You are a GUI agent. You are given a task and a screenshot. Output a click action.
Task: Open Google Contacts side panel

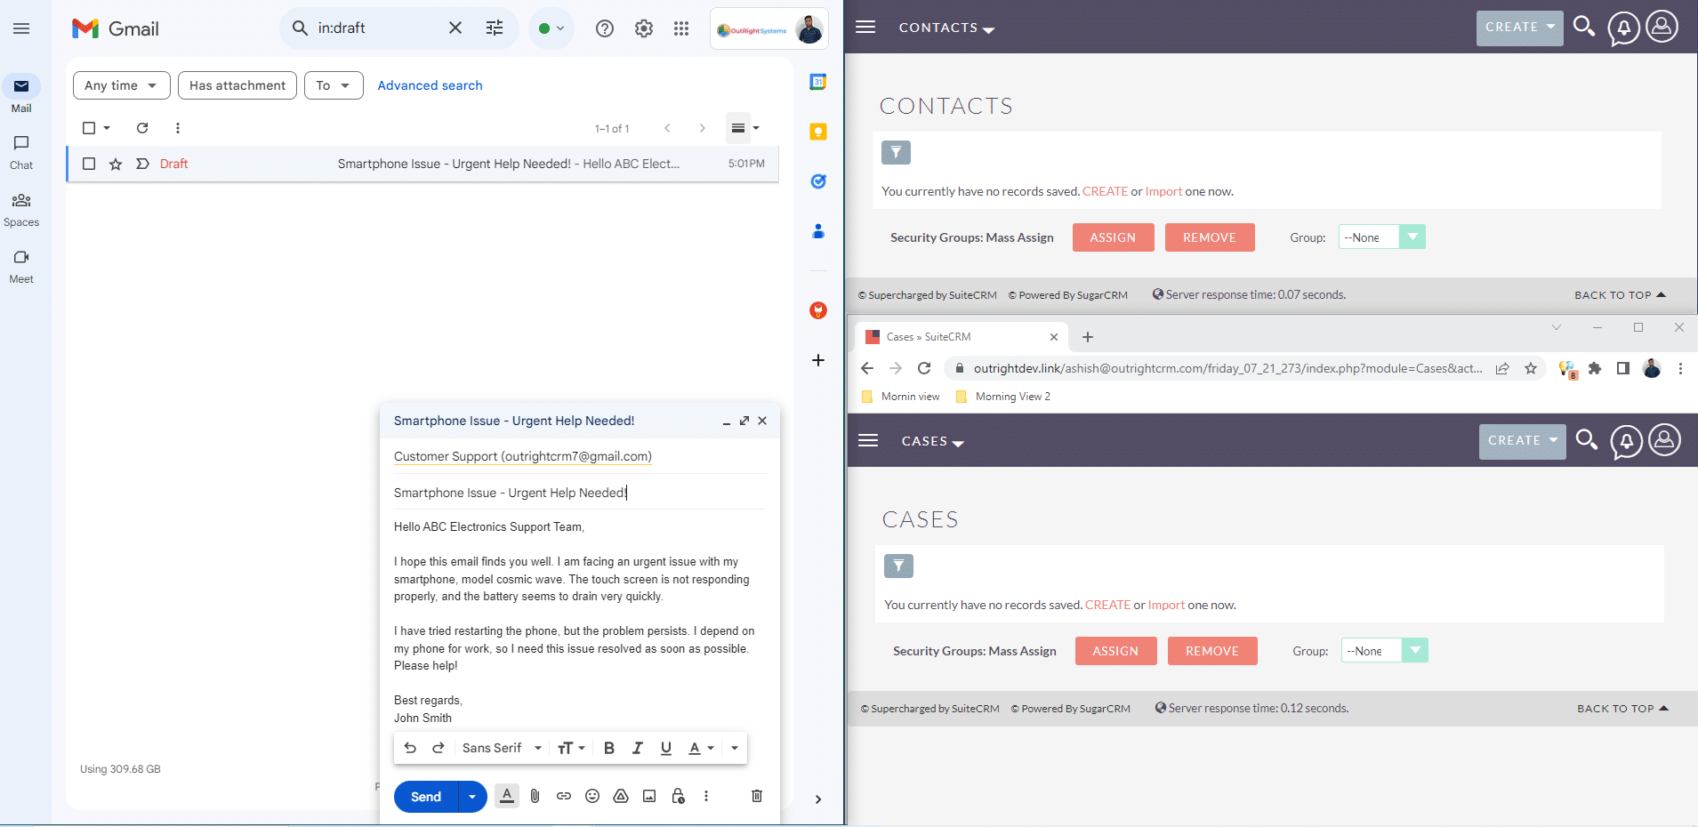click(x=818, y=231)
